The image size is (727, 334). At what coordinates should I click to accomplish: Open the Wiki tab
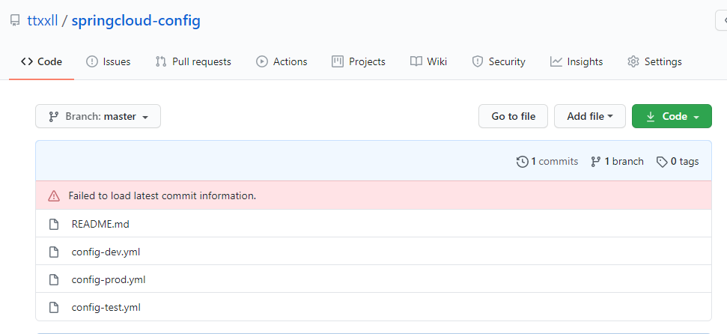click(x=428, y=61)
